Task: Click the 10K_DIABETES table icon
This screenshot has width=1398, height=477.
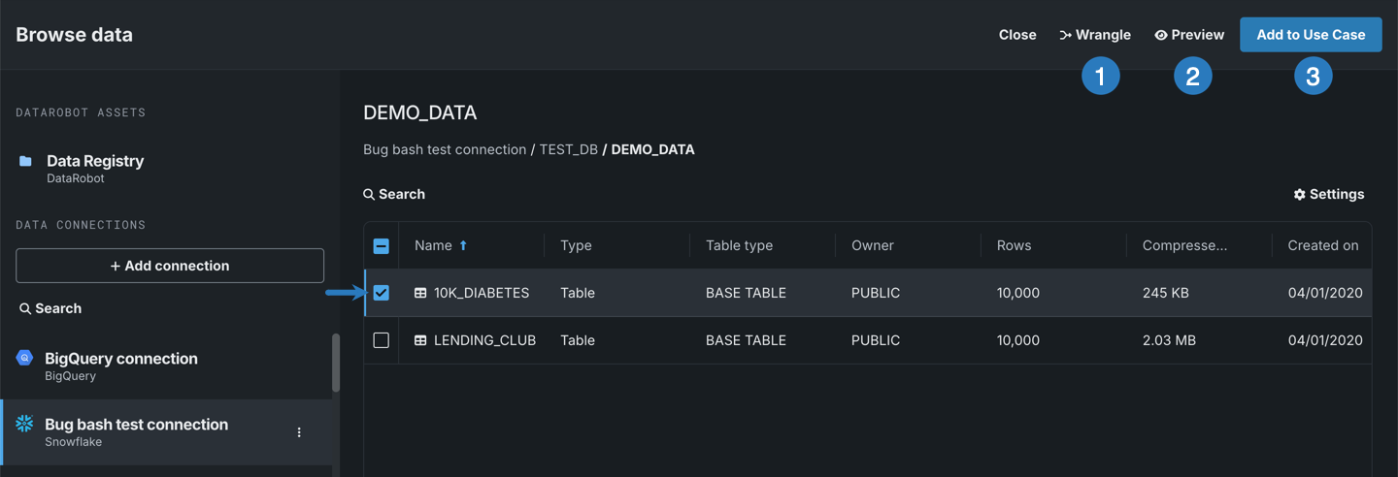Action: click(x=420, y=293)
